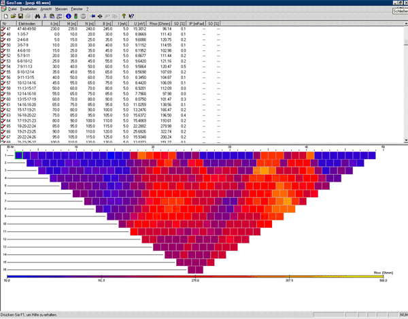Click the New file toolbar icon

pos(5,16)
